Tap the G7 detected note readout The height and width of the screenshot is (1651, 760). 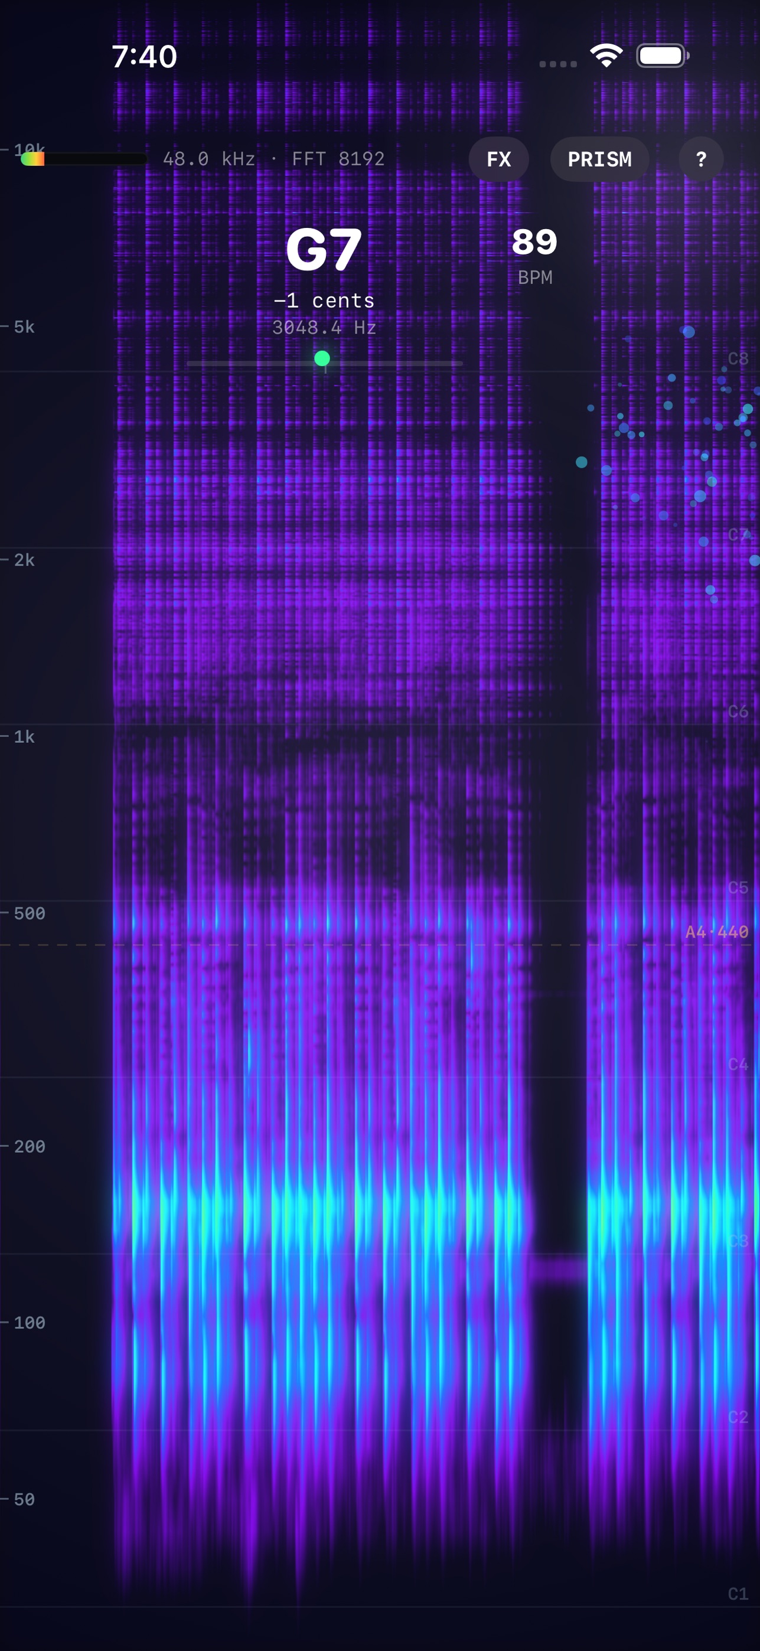pyautogui.click(x=324, y=250)
